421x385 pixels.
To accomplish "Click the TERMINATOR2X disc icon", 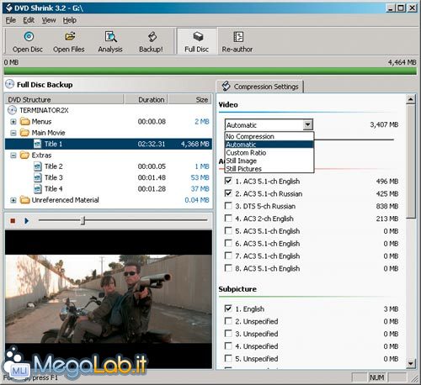I will tap(12, 110).
